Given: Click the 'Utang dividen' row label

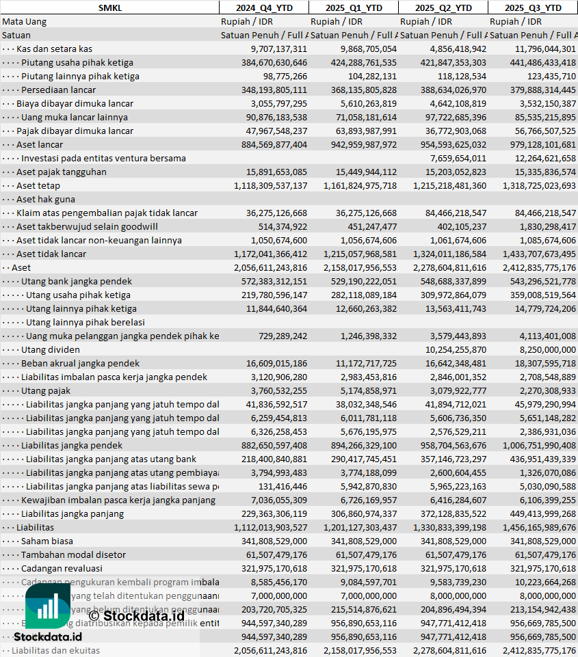Looking at the screenshot, I should 51,349.
